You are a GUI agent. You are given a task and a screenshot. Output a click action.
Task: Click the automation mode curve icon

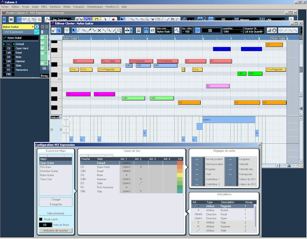47,20
